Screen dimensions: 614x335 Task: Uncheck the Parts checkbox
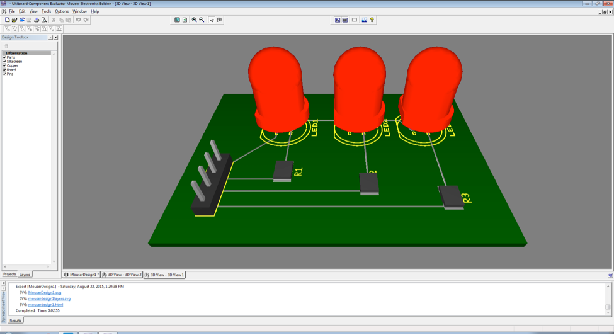click(x=4, y=57)
